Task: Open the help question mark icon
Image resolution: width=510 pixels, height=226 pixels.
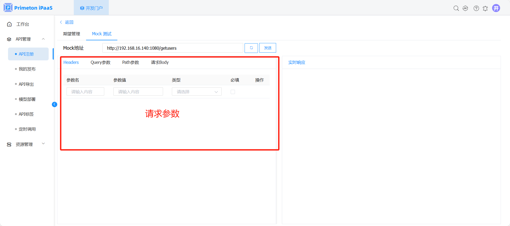Action: pos(476,8)
